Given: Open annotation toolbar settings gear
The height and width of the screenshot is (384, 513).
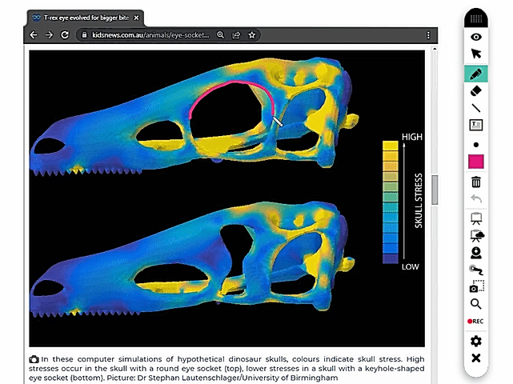Looking at the screenshot, I should pos(476,341).
